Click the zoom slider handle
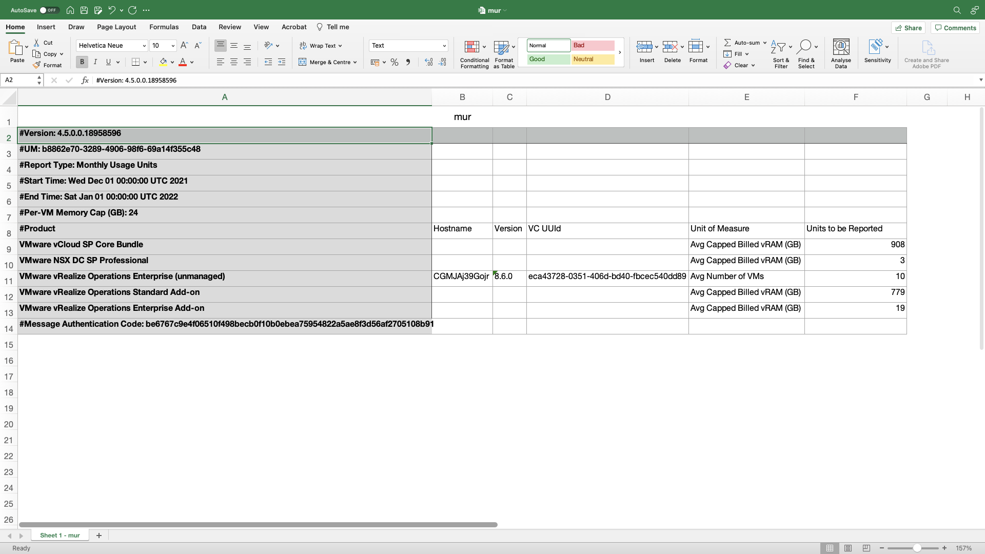Image resolution: width=985 pixels, height=554 pixels. point(916,548)
